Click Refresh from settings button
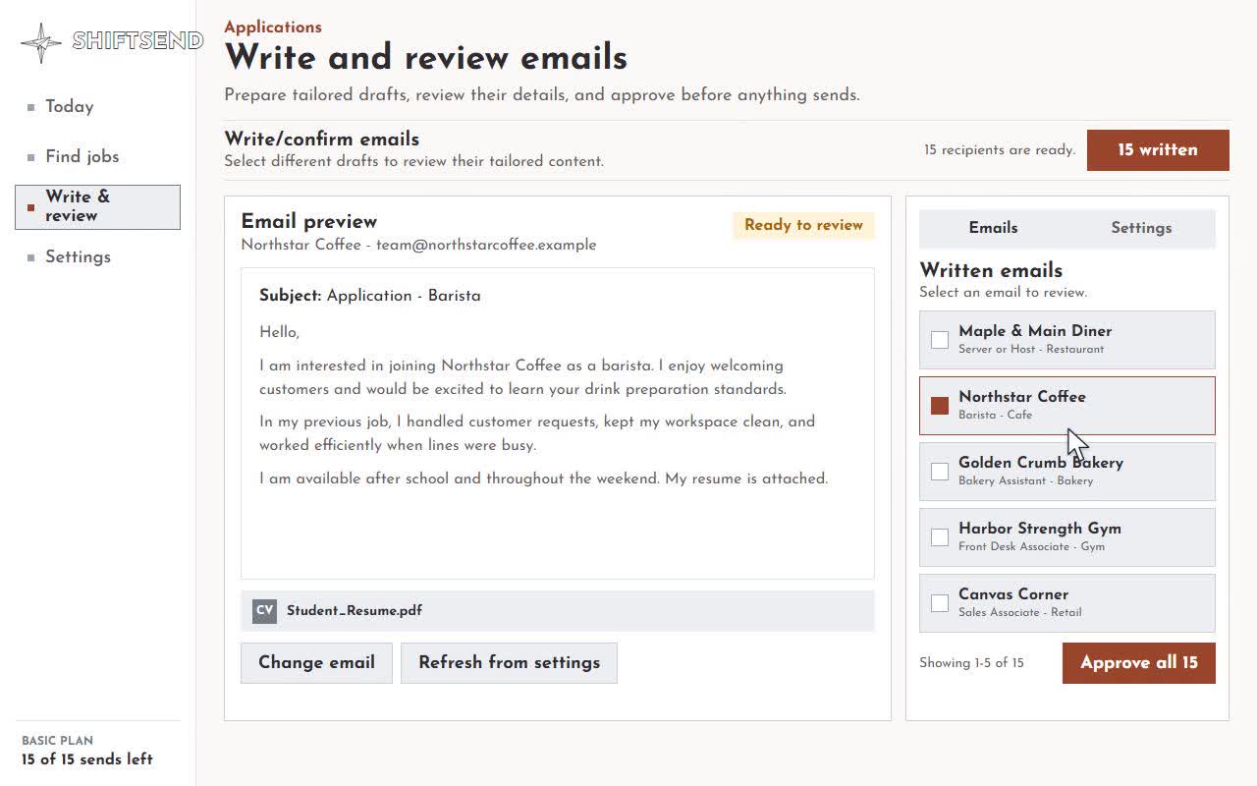This screenshot has width=1257, height=786. [x=509, y=663]
